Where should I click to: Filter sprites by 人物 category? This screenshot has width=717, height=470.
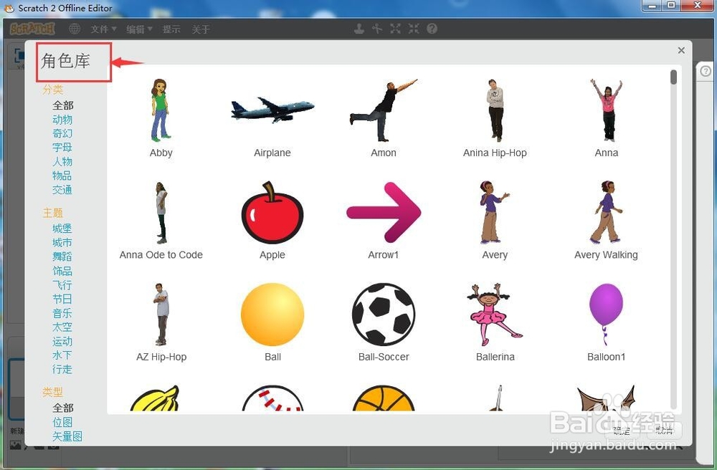click(x=62, y=162)
